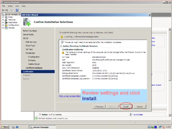Expand the Features tree node
172x129 pixels.
point(3,20)
